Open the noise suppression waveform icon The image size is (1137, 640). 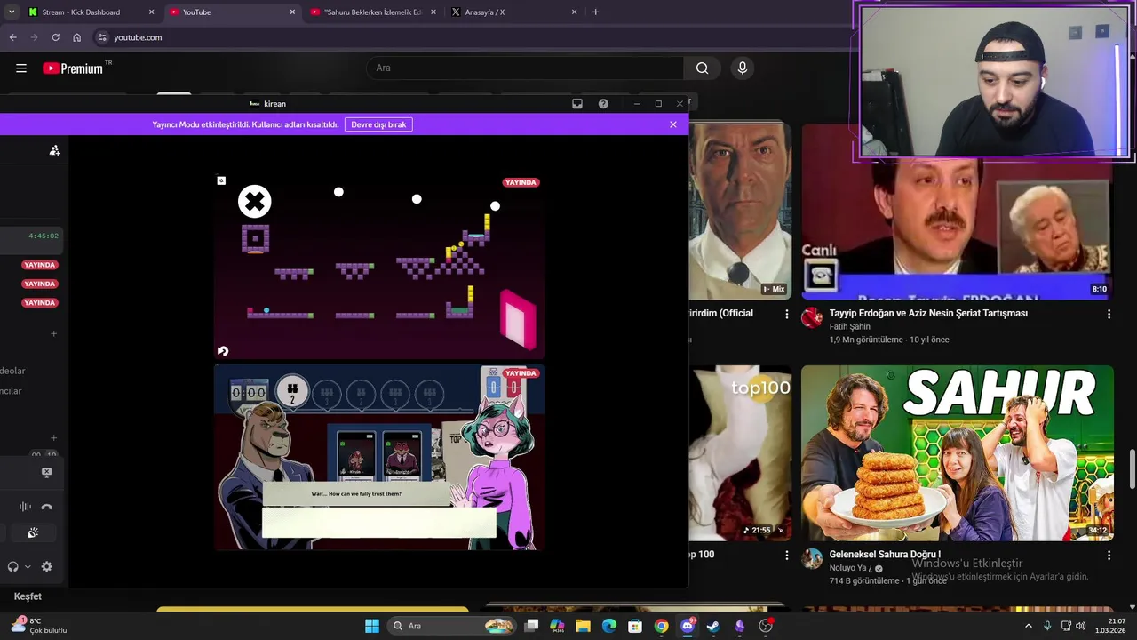coord(25,507)
